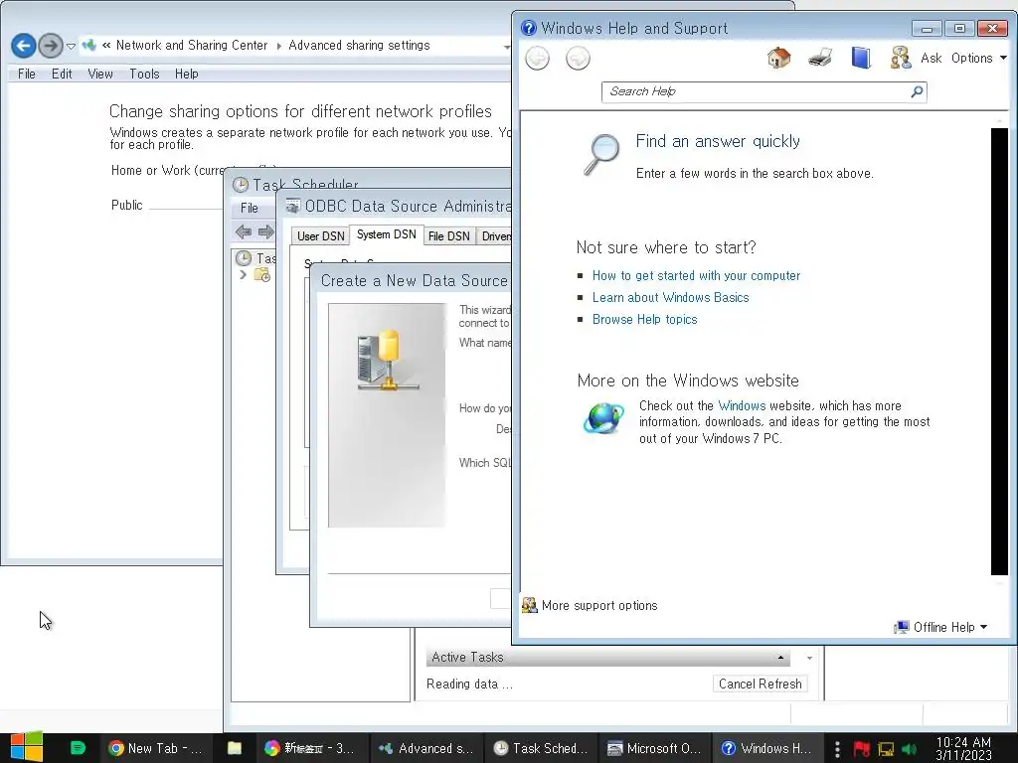Screen dimensions: 1018x763
Task: Open Browse Help topics link
Action: coord(644,320)
